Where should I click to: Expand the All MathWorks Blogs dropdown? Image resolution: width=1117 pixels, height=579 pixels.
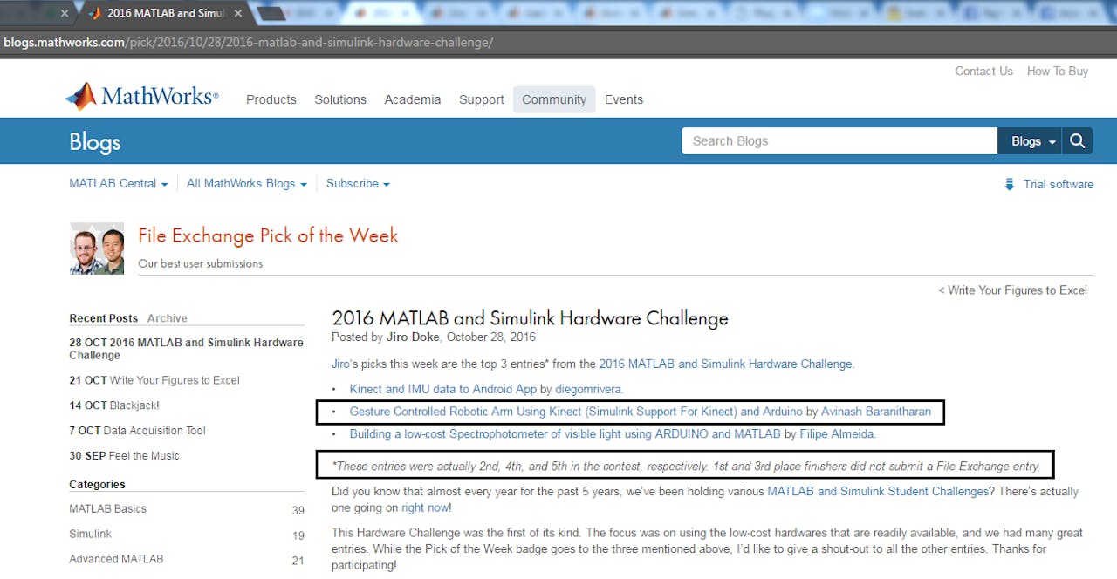coord(247,184)
